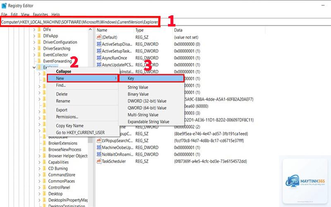Click the EventForwarding folder icon
Image resolution: width=331 pixels, height=207 pixels.
39,61
